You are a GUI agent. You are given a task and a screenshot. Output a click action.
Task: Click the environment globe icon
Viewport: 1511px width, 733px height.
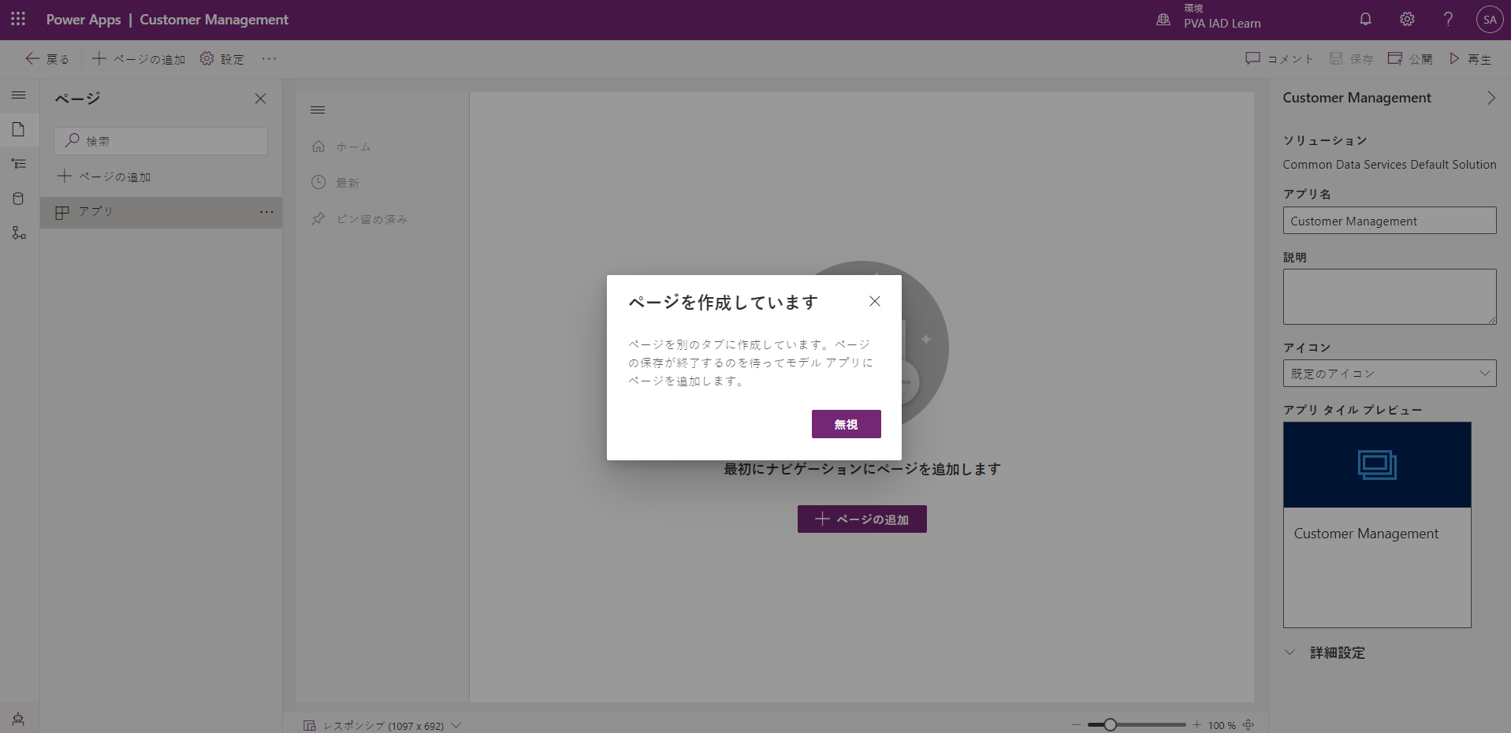pos(1163,20)
